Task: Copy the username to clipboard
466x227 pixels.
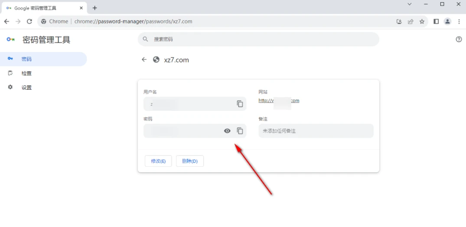Action: click(x=240, y=104)
